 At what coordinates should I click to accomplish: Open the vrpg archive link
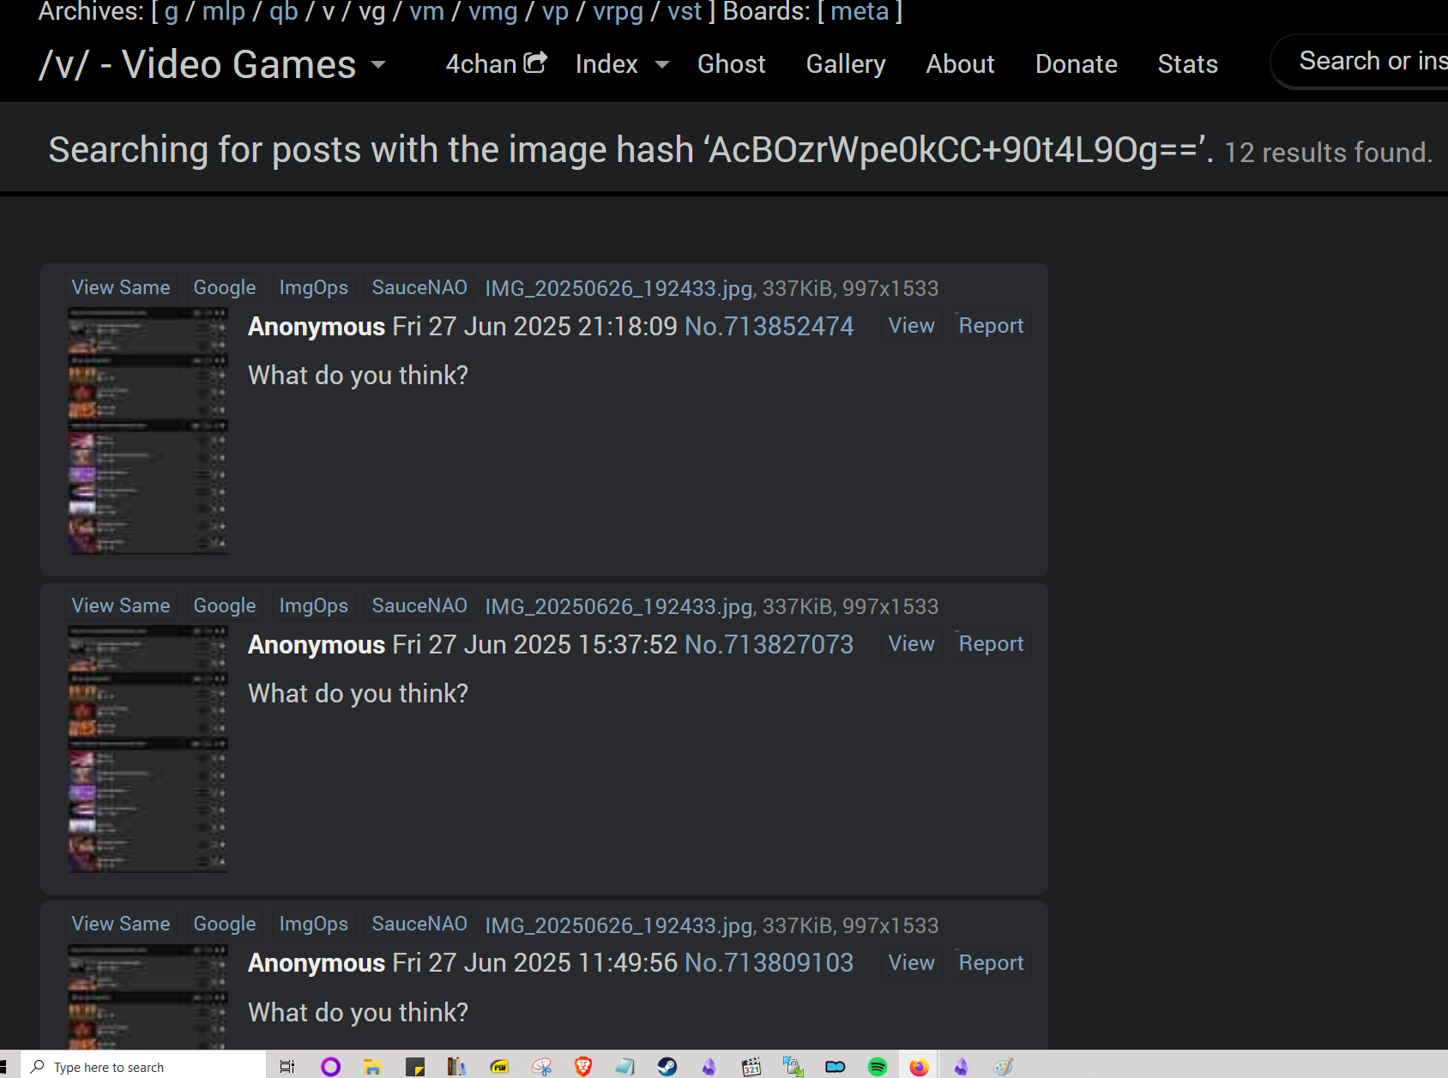[618, 12]
